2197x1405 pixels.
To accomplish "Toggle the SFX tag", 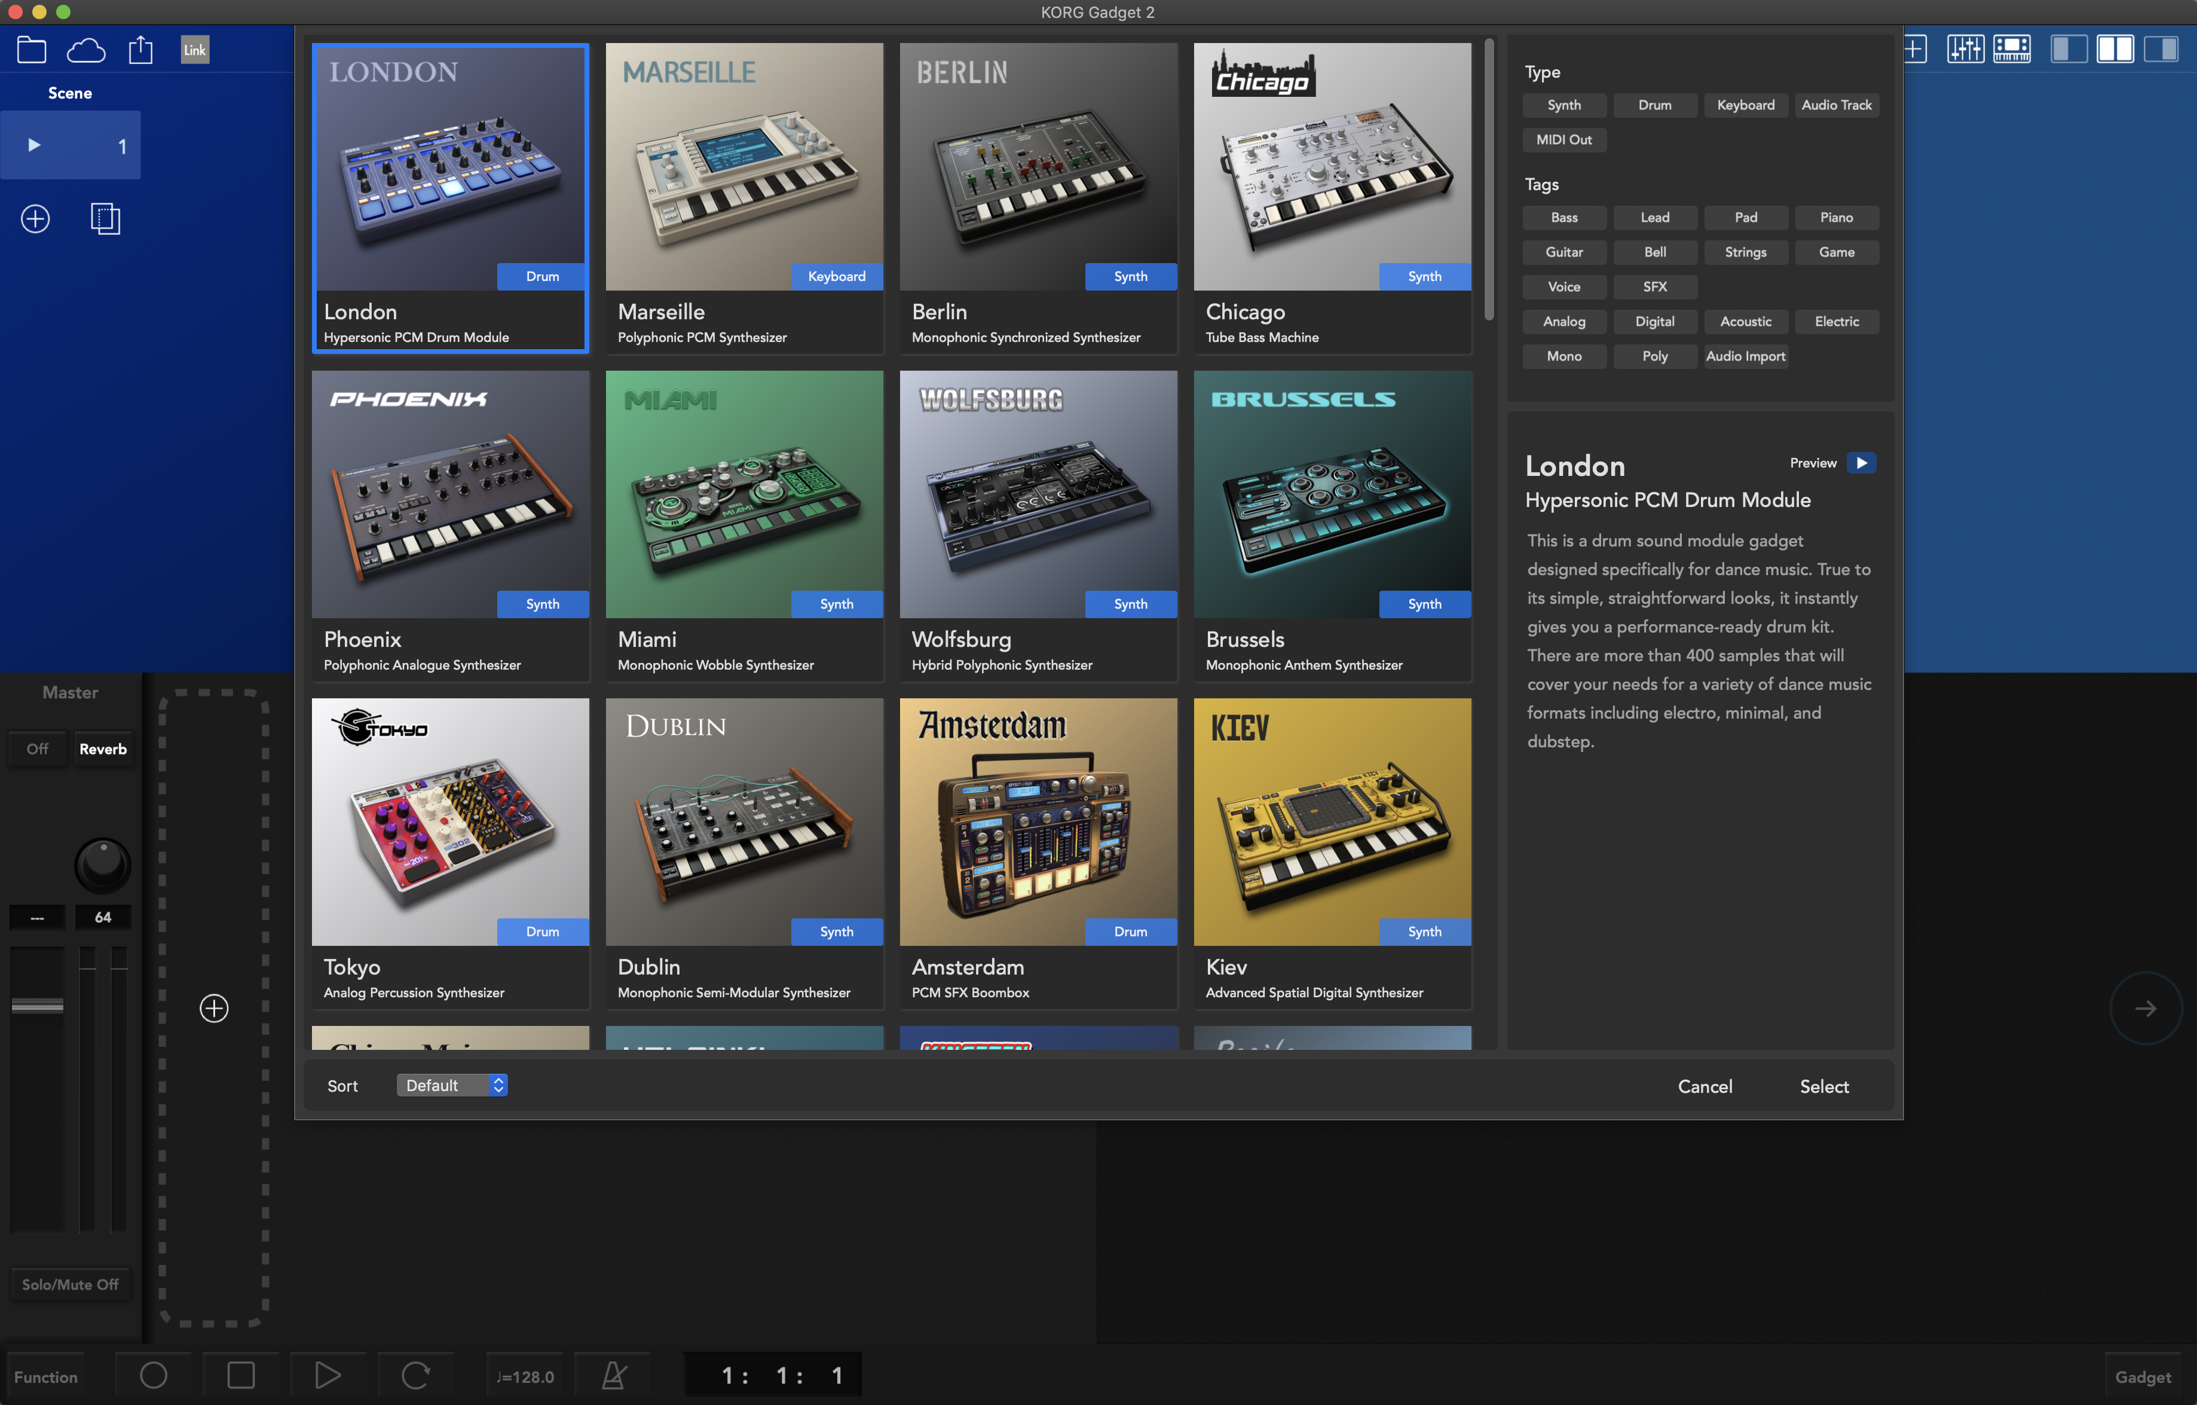I will [1655, 286].
